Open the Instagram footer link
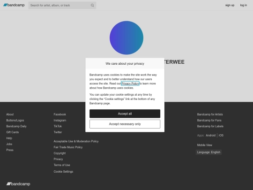Image resolution: width=253 pixels, height=190 pixels. coord(60,121)
